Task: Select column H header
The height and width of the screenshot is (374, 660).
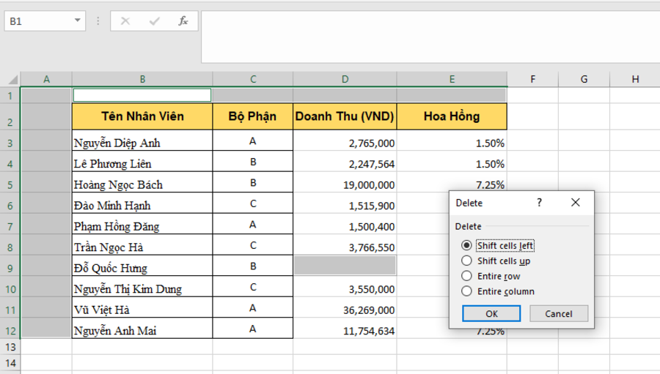Action: pos(635,79)
